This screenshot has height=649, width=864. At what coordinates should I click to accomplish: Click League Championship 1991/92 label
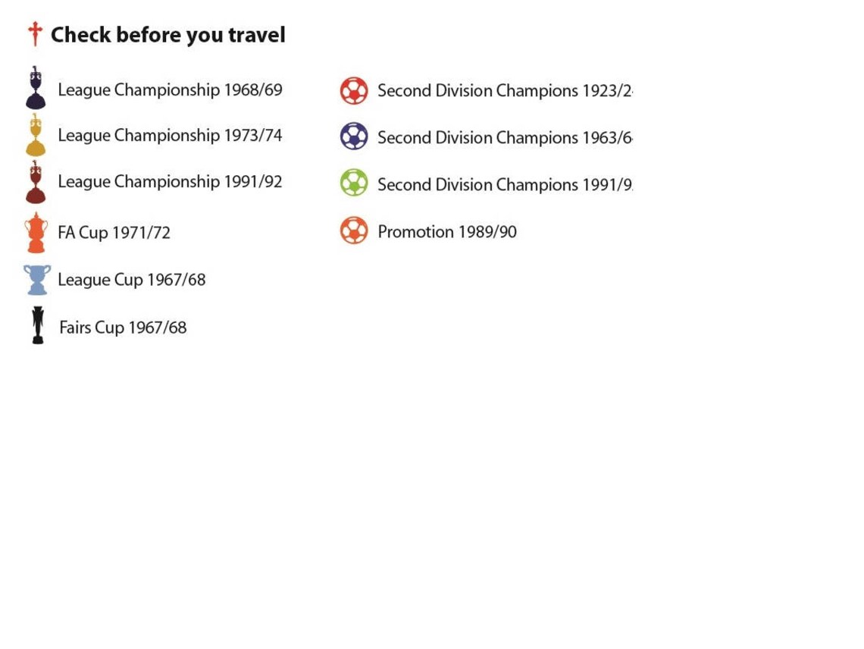(170, 181)
